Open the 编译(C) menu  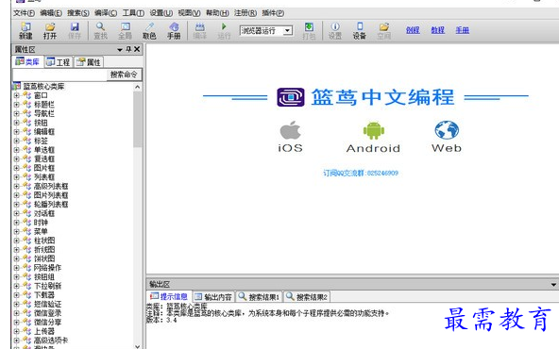106,13
